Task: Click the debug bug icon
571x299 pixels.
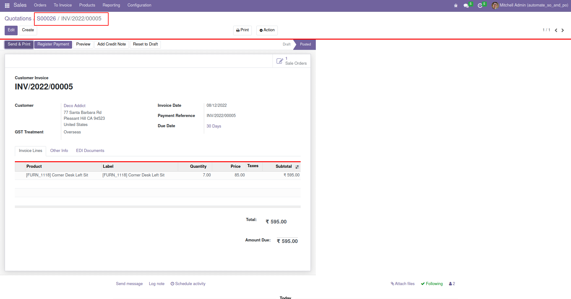Action: (x=456, y=5)
